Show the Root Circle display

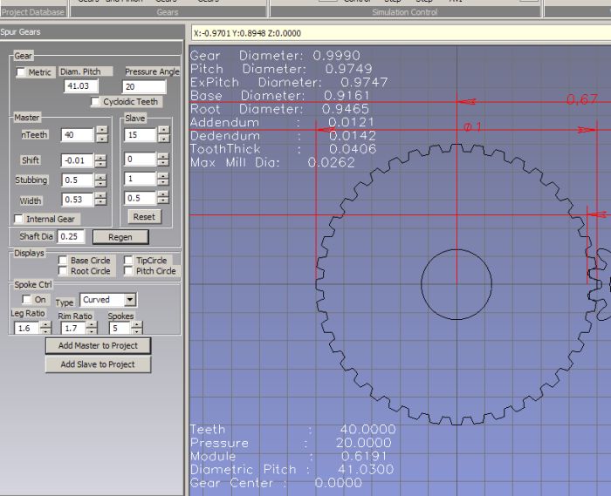click(x=63, y=271)
